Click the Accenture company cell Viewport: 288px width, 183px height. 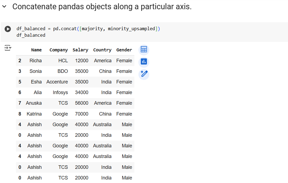(57, 82)
